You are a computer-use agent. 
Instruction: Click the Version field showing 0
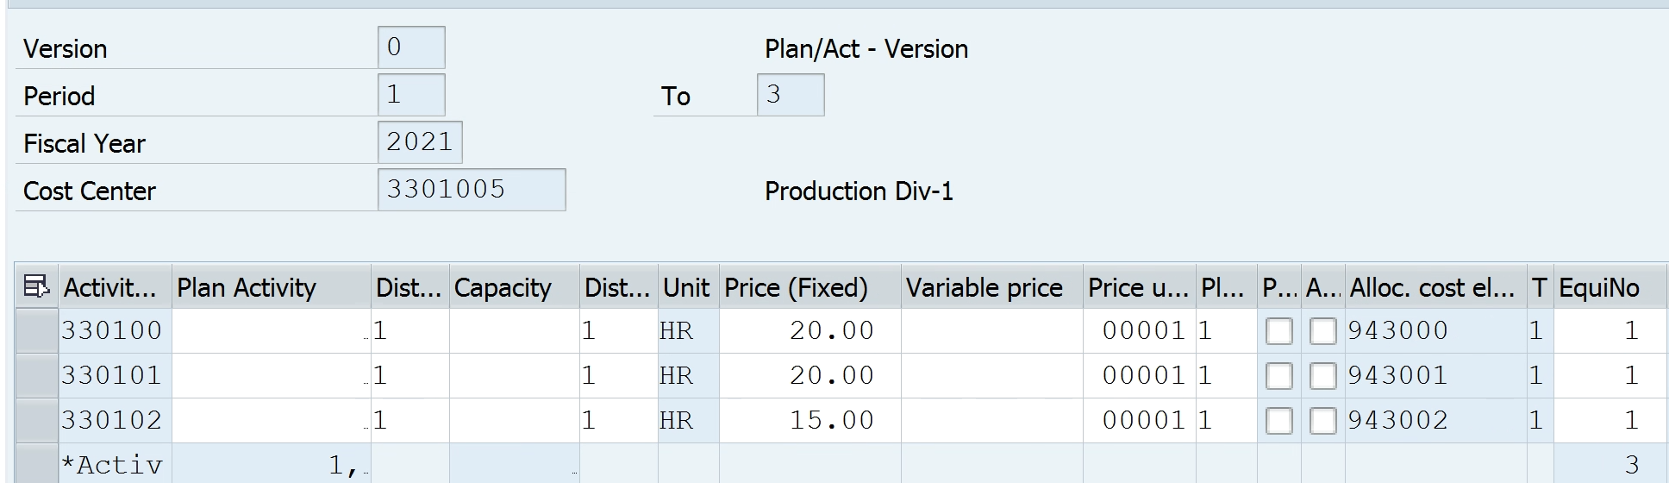pos(411,47)
